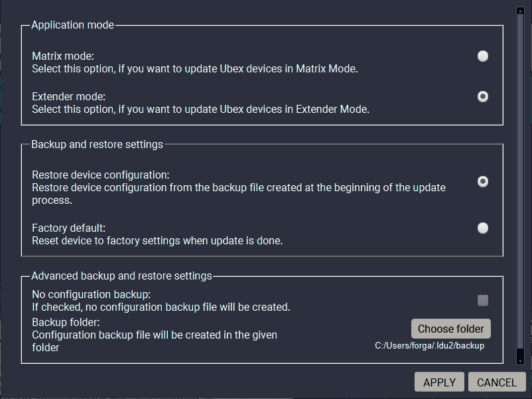The width and height of the screenshot is (532, 399).
Task: Click the 'Factory default:' label text
Action: click(x=68, y=228)
